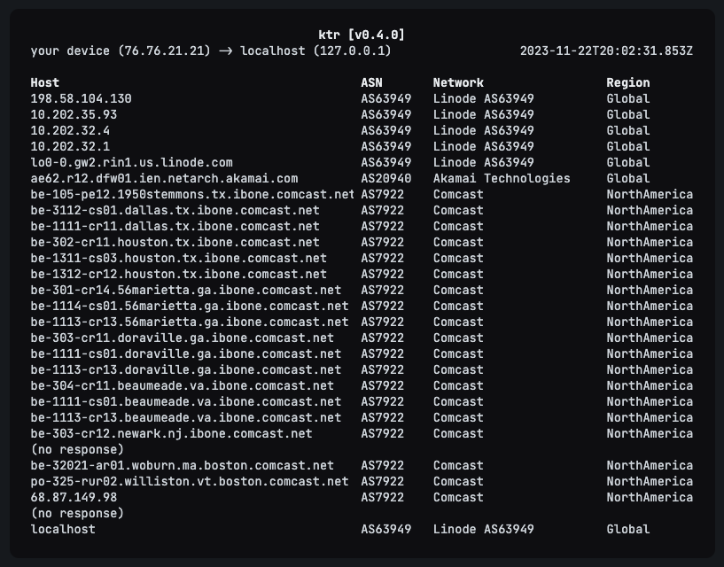Image resolution: width=724 pixels, height=567 pixels.
Task: Select the be-3112-cs01.dallas.tx.ibone.comcast.net host
Action: [175, 210]
